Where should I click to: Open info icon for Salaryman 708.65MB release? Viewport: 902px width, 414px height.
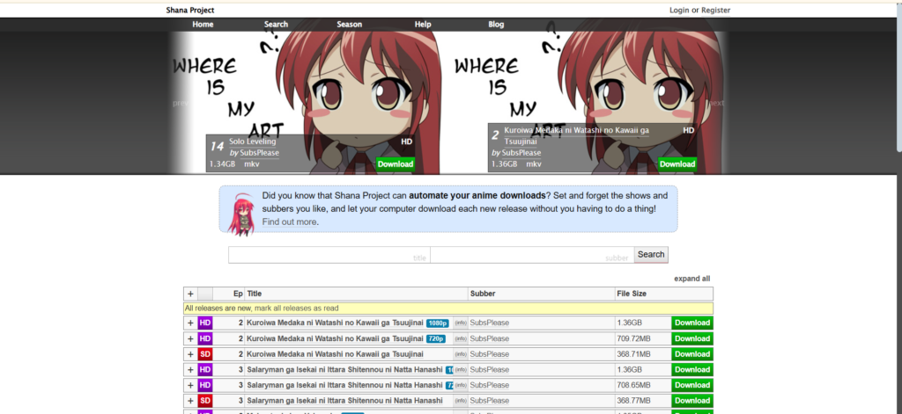tap(461, 385)
